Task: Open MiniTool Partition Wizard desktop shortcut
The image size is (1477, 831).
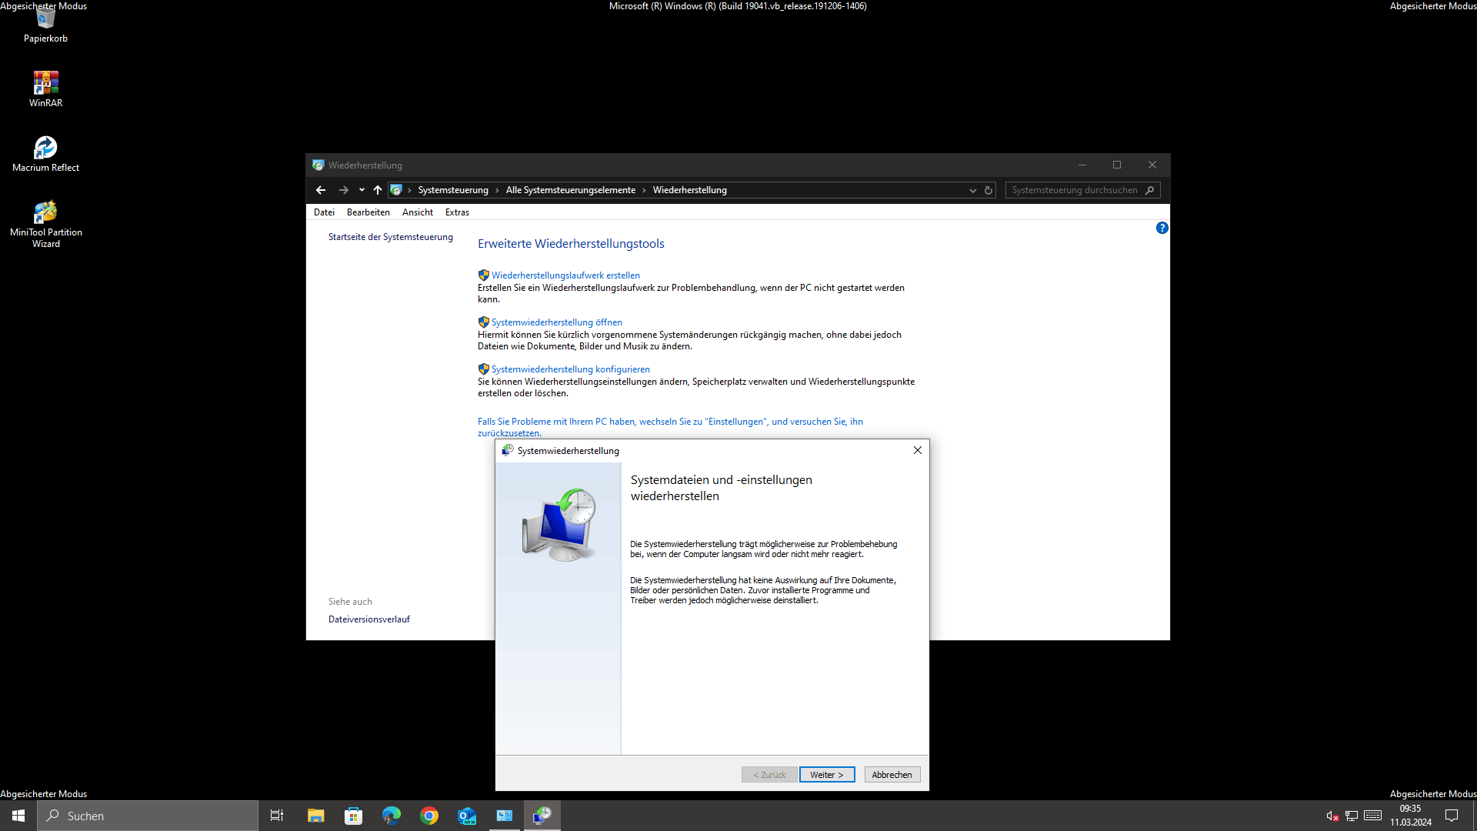Action: 45,212
